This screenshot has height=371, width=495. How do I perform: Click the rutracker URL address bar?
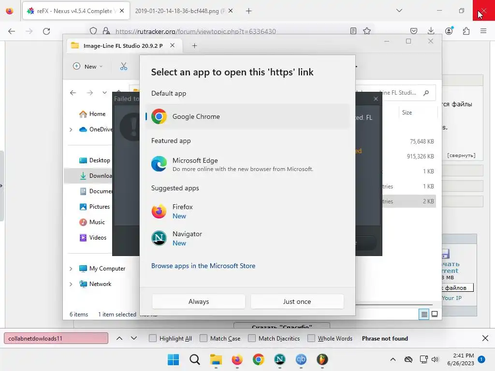click(196, 31)
